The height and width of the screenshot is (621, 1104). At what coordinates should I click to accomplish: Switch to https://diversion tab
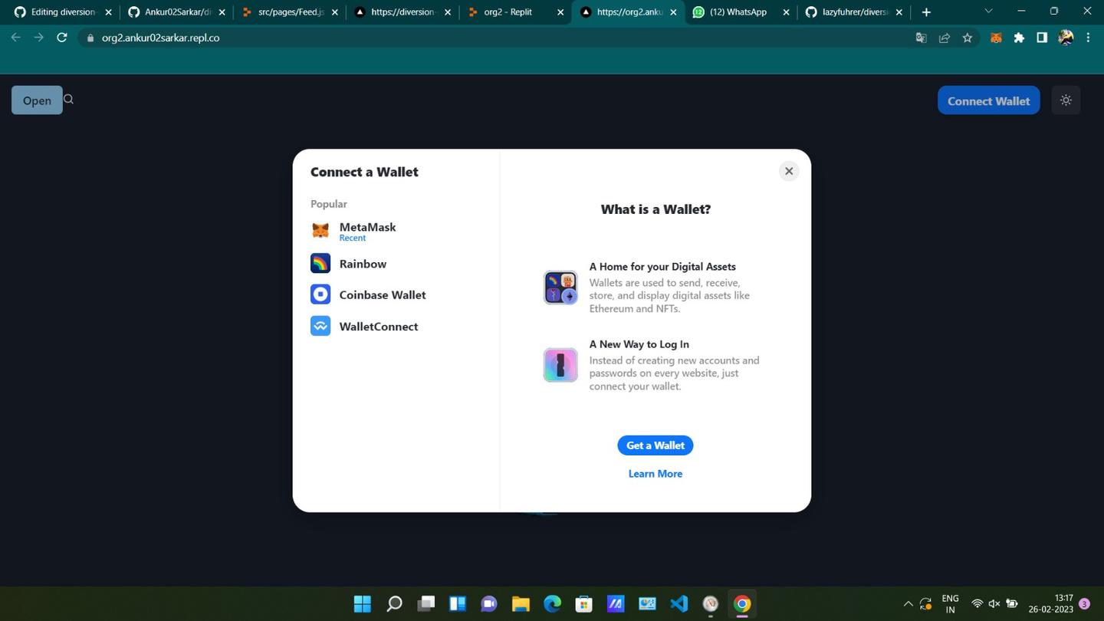click(402, 12)
